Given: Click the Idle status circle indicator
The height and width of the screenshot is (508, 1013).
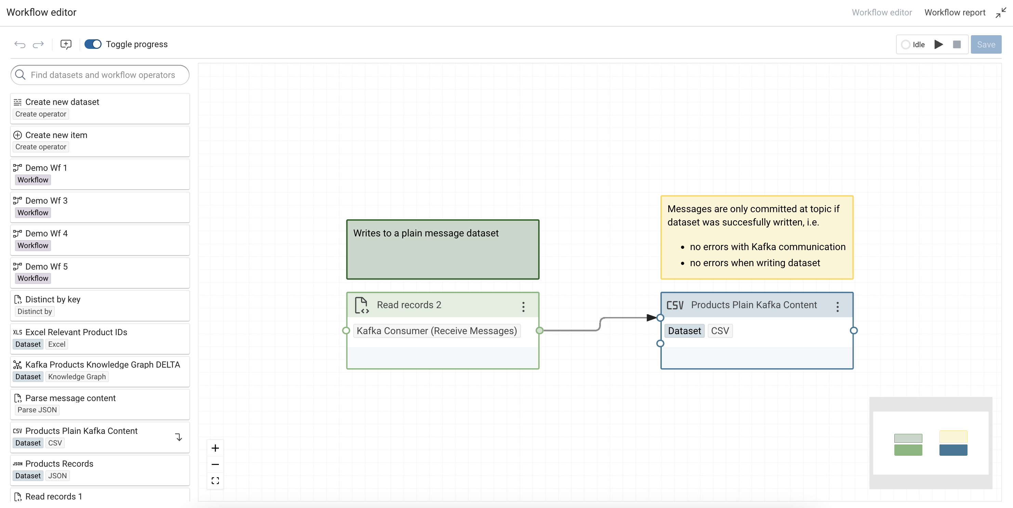Looking at the screenshot, I should [906, 44].
